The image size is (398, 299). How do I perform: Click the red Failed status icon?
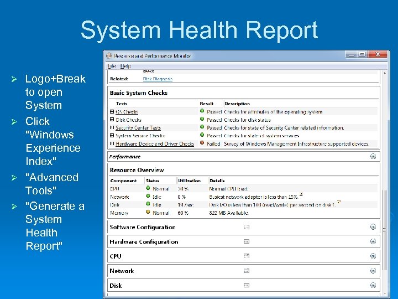click(202, 143)
